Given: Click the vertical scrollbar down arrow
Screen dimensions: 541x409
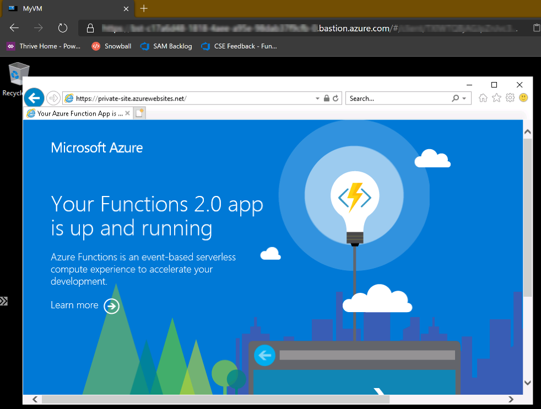Looking at the screenshot, I should pos(528,383).
